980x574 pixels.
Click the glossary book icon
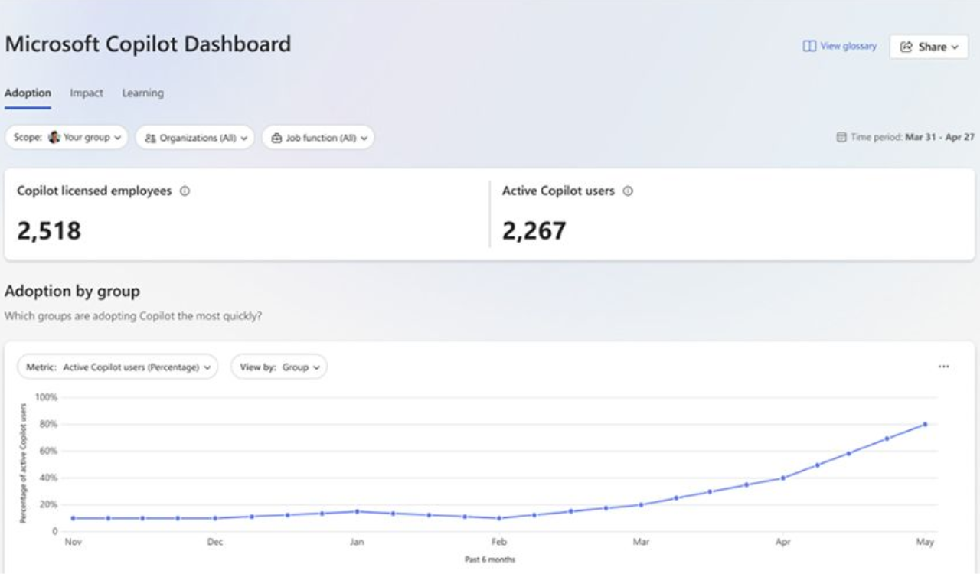809,46
